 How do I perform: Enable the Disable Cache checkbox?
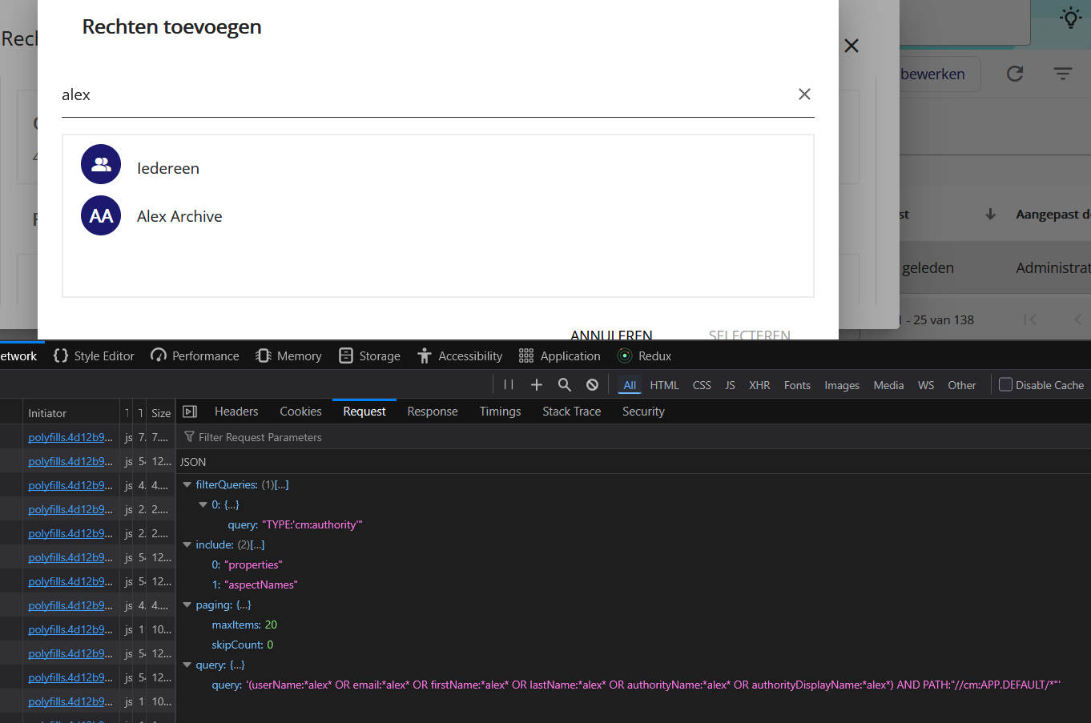(1006, 384)
